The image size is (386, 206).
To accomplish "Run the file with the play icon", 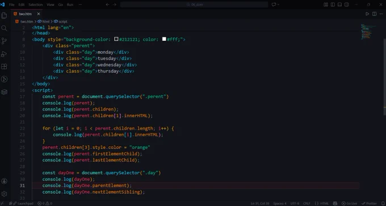I will tap(367, 14).
